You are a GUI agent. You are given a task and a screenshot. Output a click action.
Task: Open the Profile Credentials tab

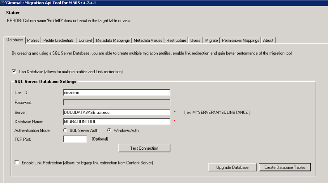pyautogui.click(x=58, y=40)
